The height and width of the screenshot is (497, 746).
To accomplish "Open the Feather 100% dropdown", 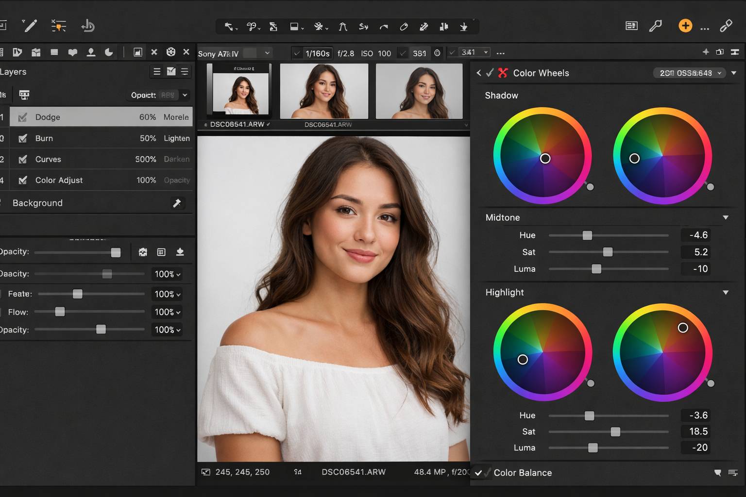I will [x=168, y=294].
